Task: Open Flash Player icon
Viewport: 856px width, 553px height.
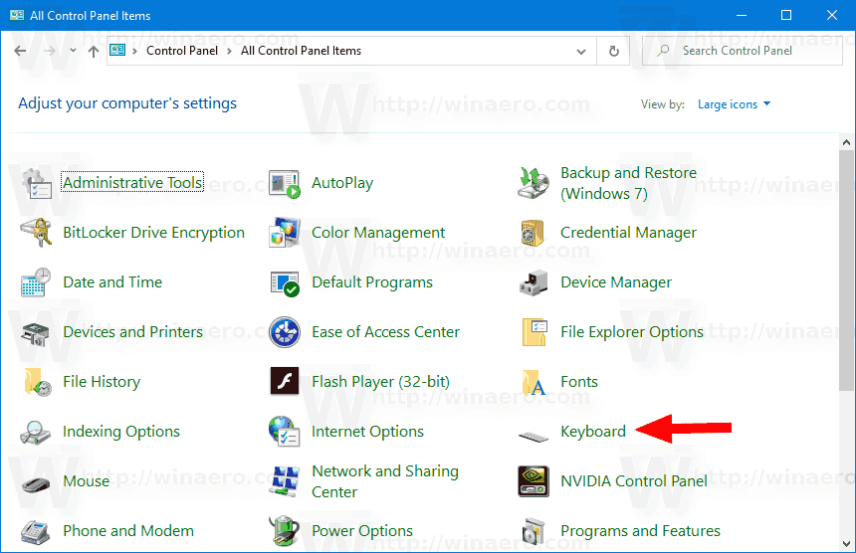Action: pyautogui.click(x=285, y=381)
